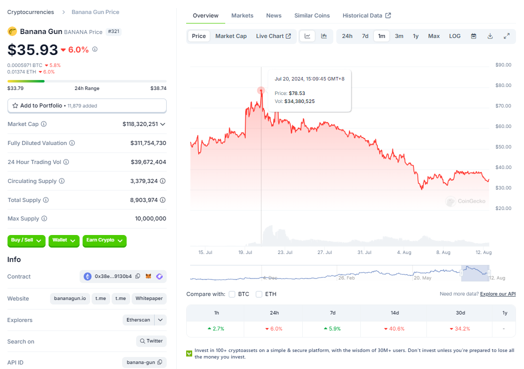Click the chart range navigator left handle
Screen dimensions: 524x369
coord(461,273)
